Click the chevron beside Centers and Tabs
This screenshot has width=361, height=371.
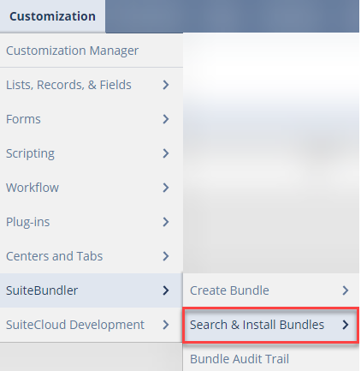tap(166, 256)
